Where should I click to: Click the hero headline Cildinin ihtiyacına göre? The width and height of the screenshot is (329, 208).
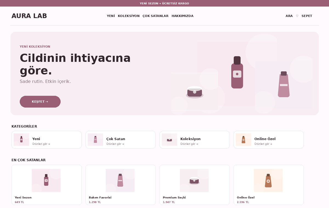(x=75, y=64)
